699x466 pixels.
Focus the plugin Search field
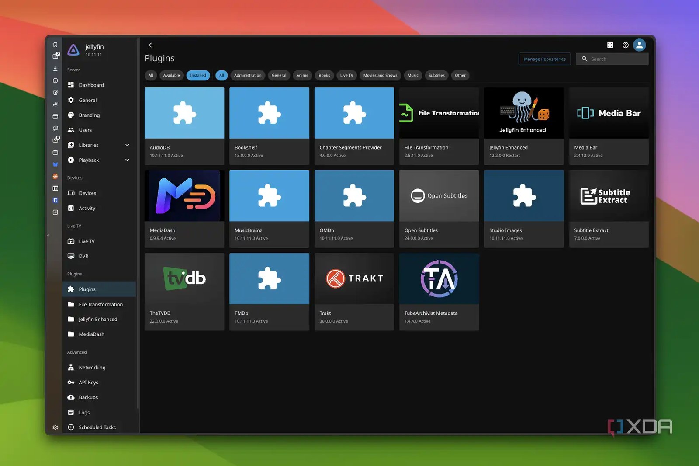click(612, 59)
